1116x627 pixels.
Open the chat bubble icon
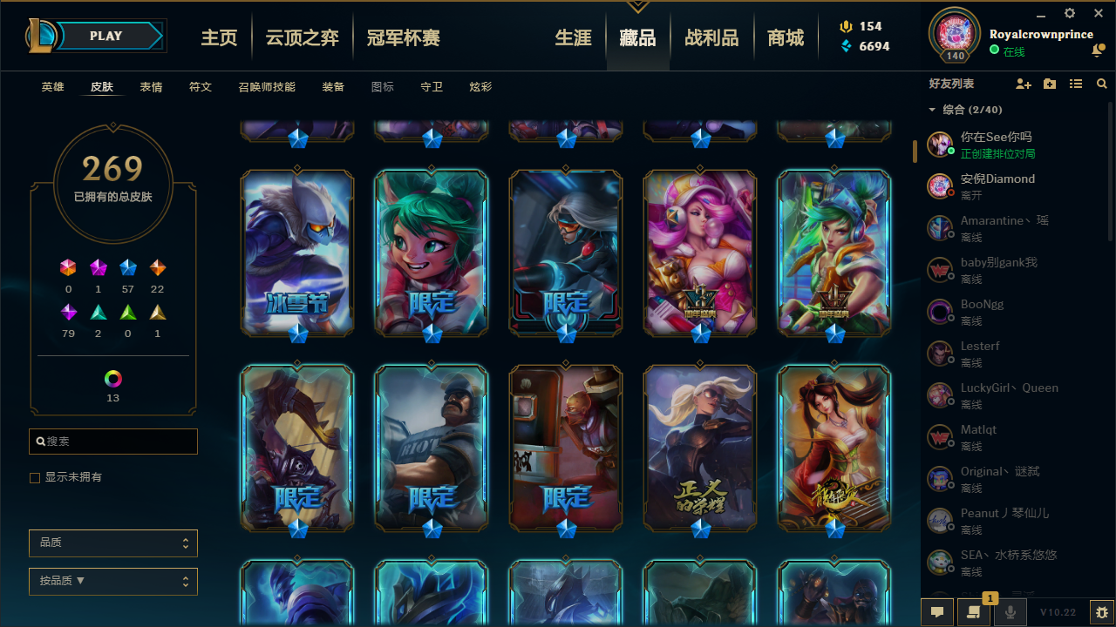(937, 612)
